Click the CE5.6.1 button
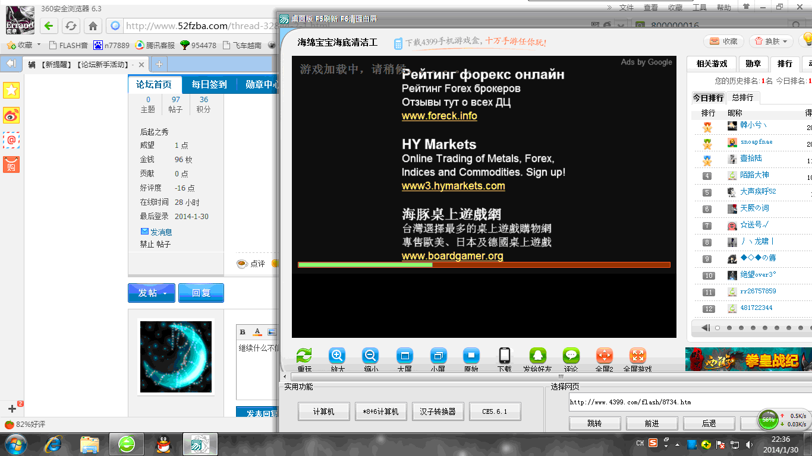Screen dimensions: 812x456 click(x=495, y=411)
